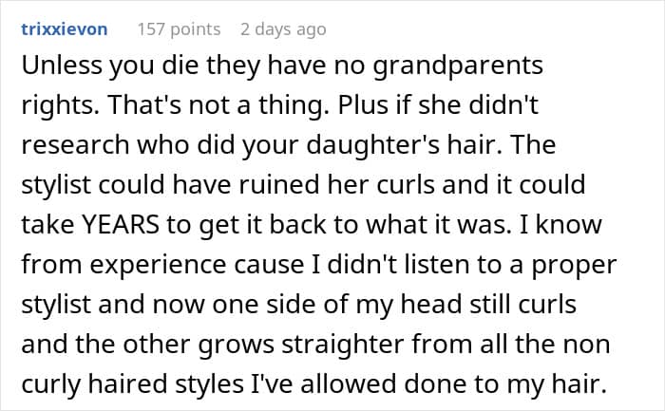Click the word 'straighter' in the comment
Viewport: 665px width, 411px height.
tap(343, 344)
